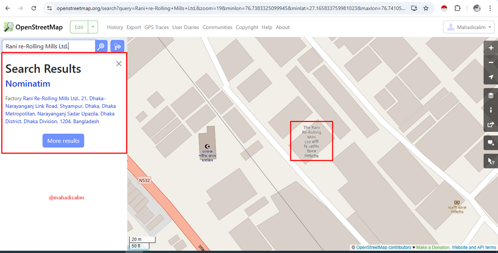Click the N532 road label
The height and width of the screenshot is (253, 498).
(x=144, y=180)
